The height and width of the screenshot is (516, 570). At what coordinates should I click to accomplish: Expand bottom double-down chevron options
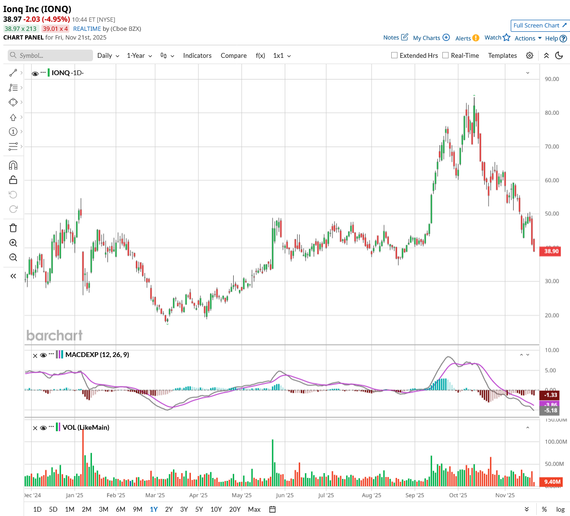point(526,509)
